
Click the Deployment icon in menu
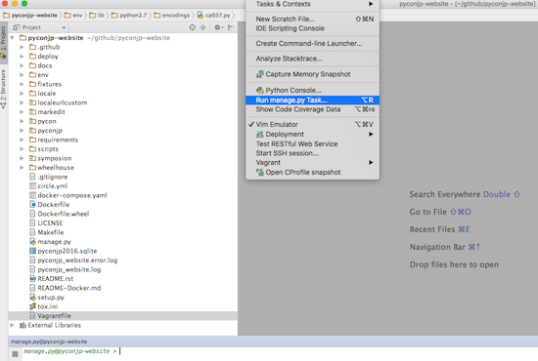point(260,134)
